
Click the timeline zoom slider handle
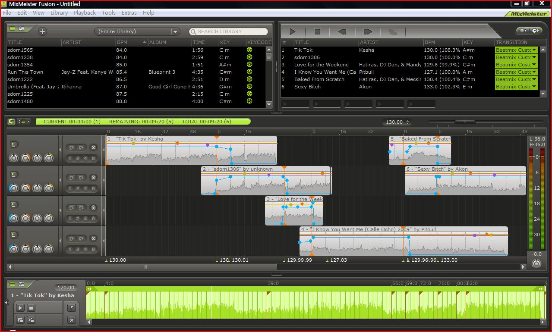(465, 122)
